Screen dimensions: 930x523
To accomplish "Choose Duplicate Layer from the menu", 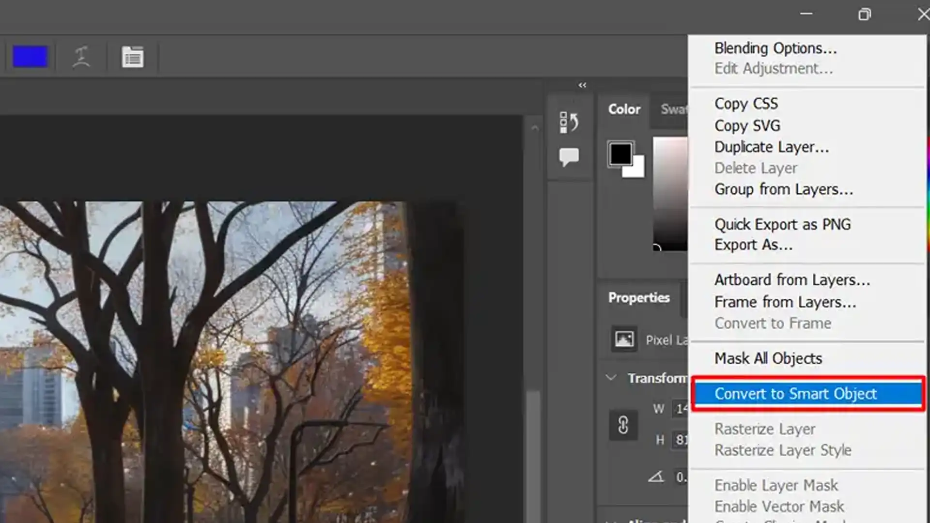I will pos(771,147).
